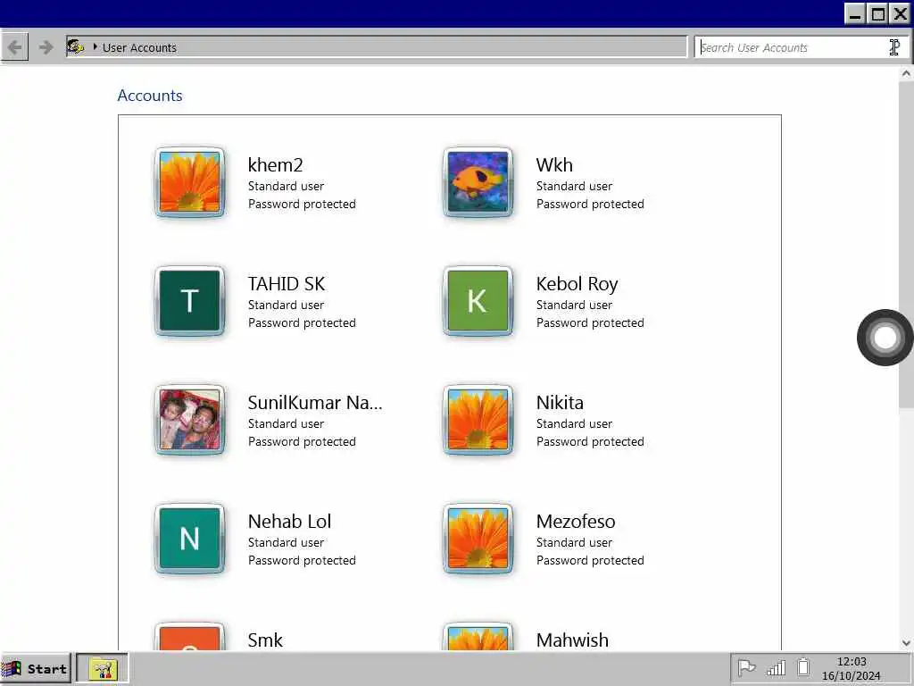
Task: Click 'Standard user' under TAHID SK
Action: pyautogui.click(x=286, y=305)
